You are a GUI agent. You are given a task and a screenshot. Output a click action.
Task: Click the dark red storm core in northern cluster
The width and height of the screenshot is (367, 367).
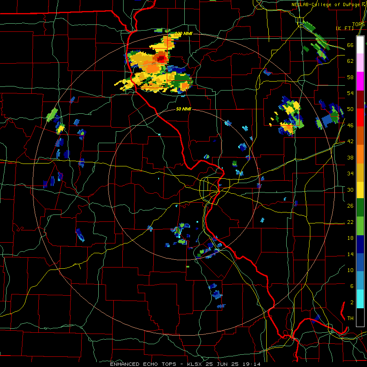point(161,59)
